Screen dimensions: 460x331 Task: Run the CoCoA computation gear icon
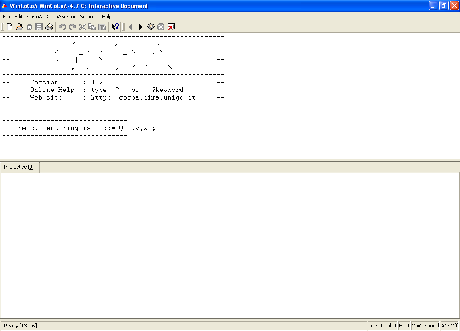(x=151, y=27)
